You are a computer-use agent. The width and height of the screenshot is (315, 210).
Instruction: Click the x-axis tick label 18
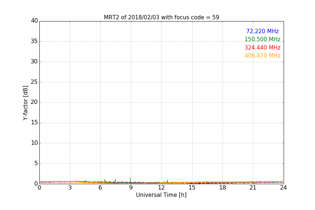click(x=223, y=188)
